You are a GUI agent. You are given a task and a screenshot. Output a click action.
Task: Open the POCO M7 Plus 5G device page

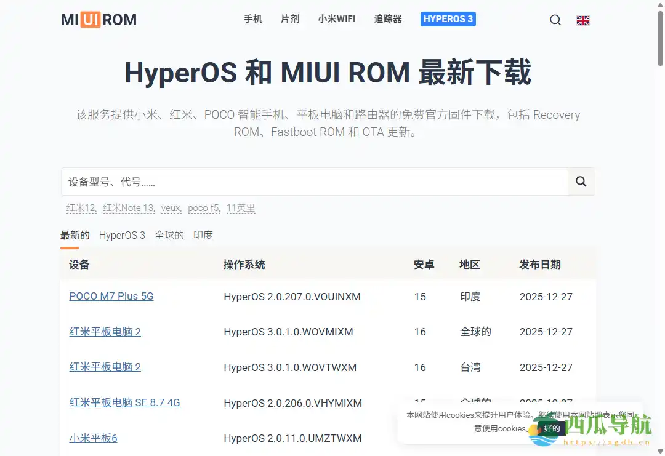(111, 297)
